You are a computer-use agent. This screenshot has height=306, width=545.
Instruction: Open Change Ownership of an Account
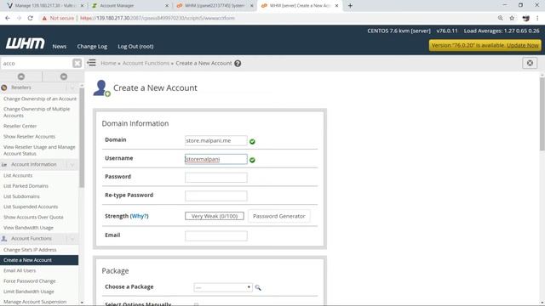(40, 99)
